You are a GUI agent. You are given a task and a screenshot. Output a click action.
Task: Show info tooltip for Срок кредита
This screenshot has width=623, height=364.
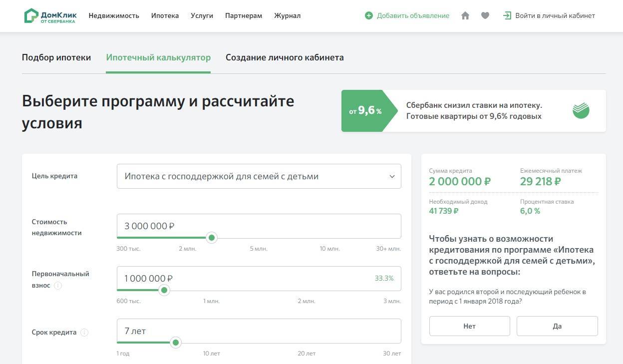[x=84, y=333]
